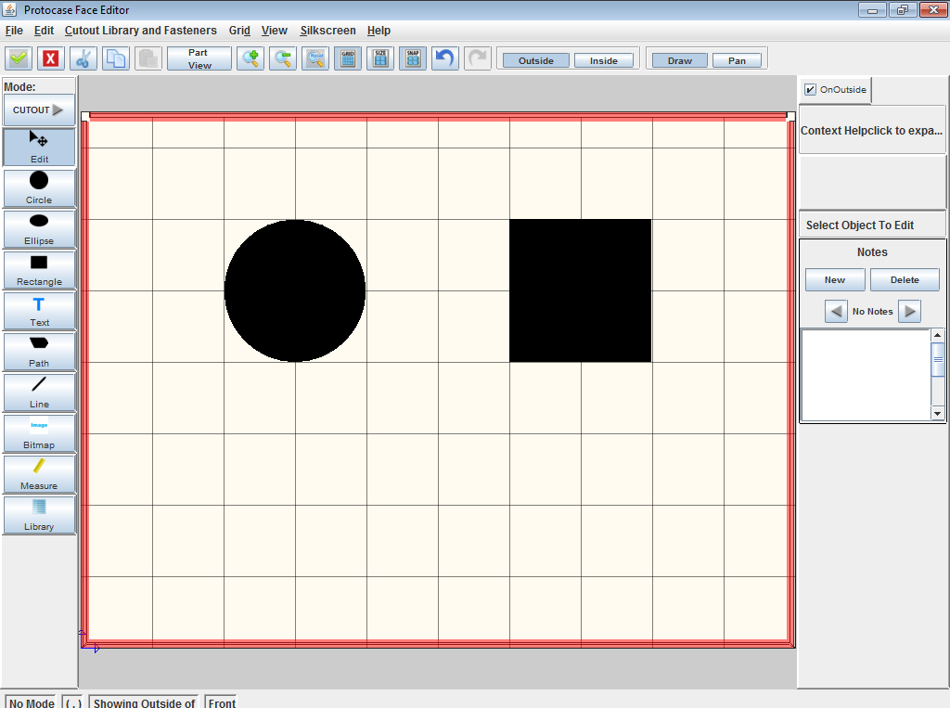Click the zoom out magnifier icon
The width and height of the screenshot is (950, 708).
tap(283, 58)
